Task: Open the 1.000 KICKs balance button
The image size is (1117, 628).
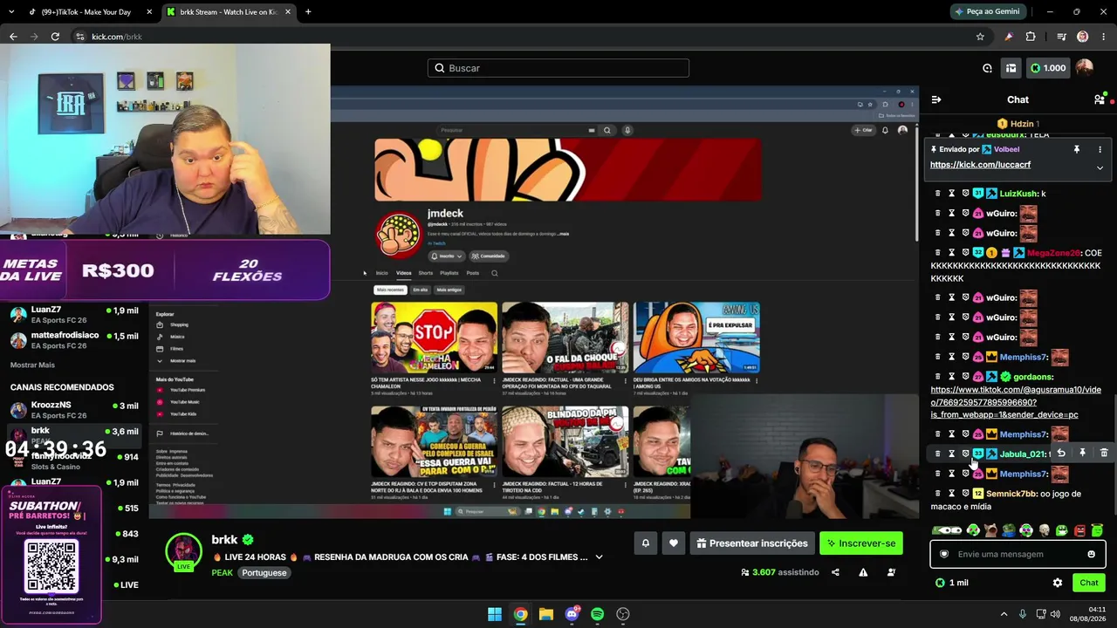Action: pyautogui.click(x=1047, y=68)
